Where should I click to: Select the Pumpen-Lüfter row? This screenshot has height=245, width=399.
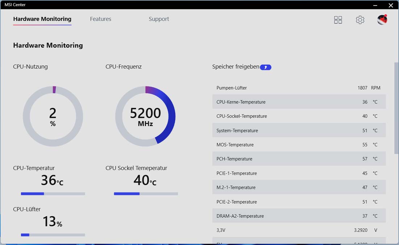tap(299, 88)
